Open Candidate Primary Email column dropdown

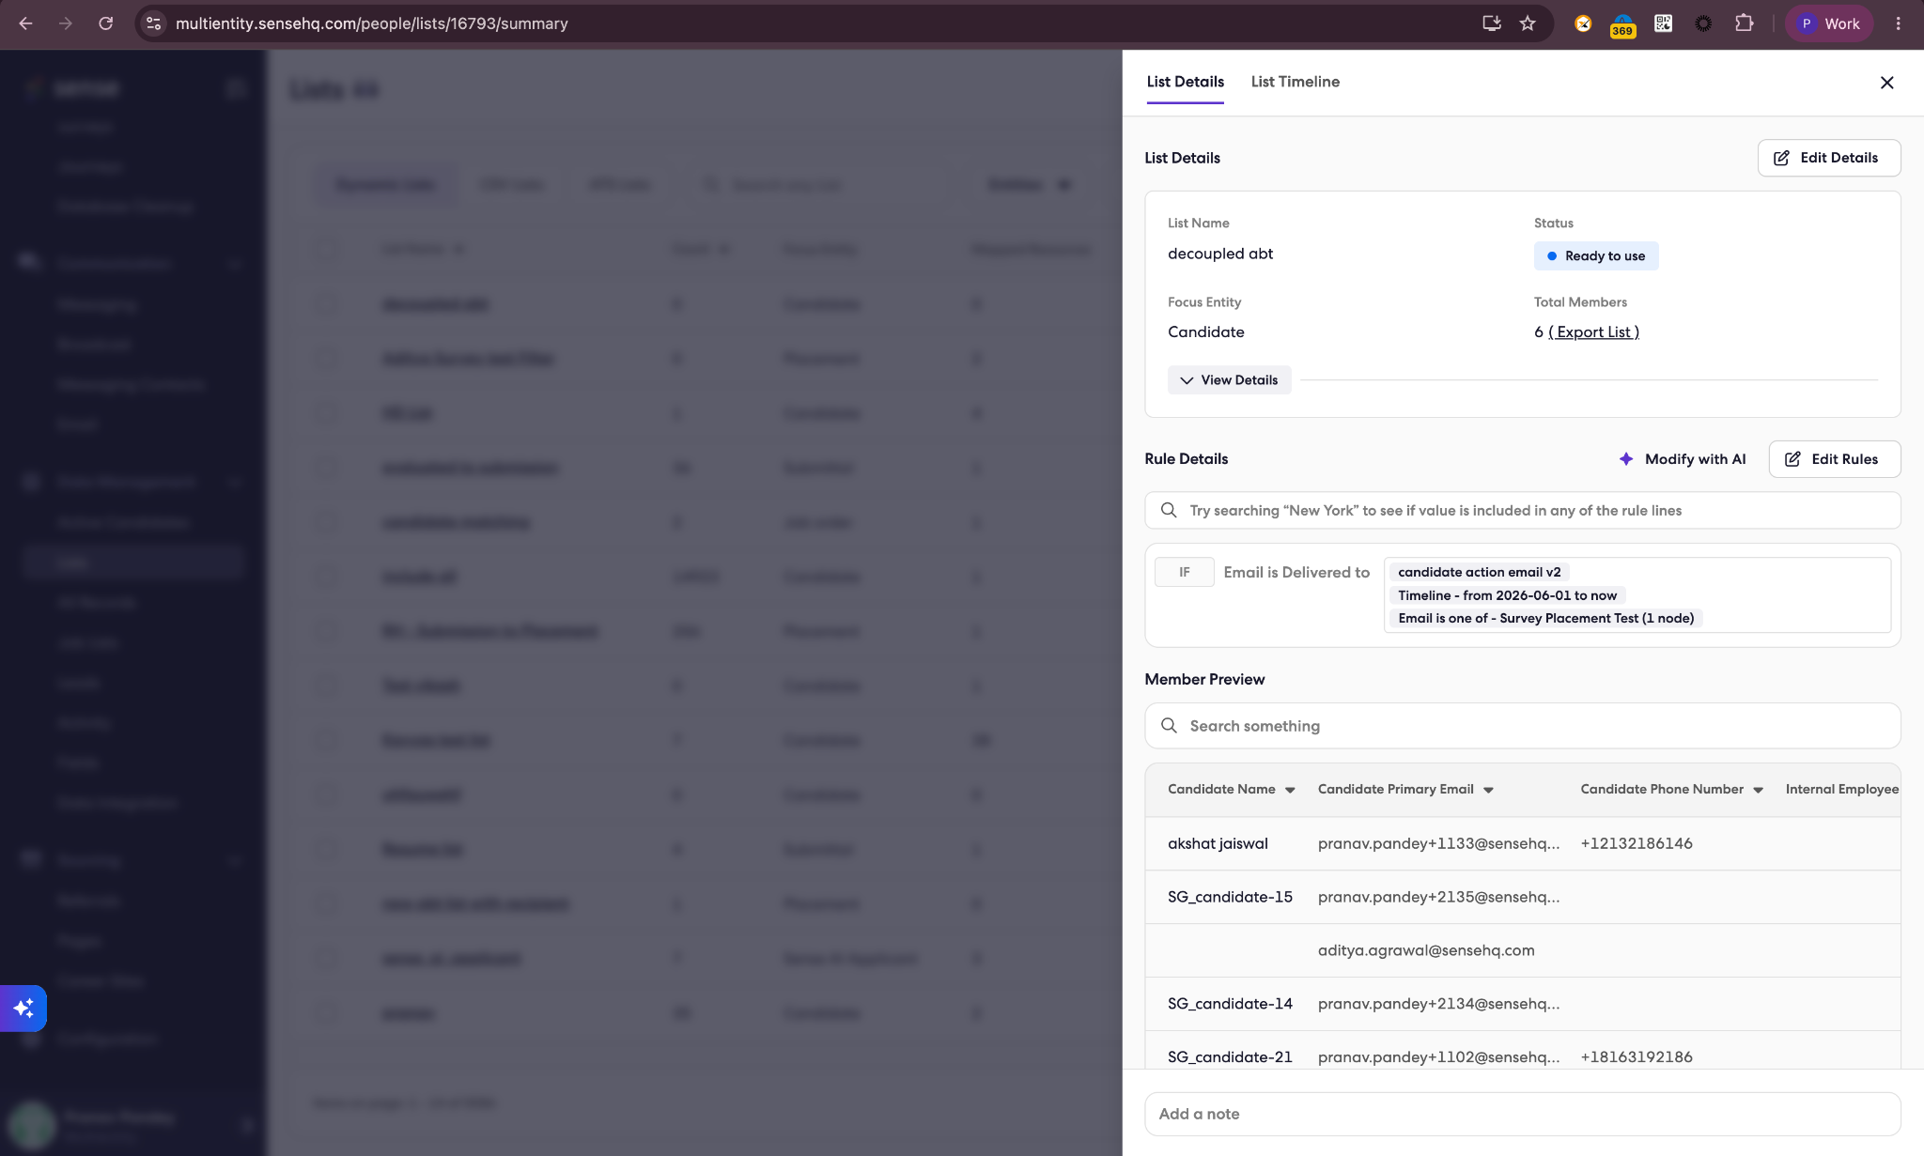[x=1488, y=790]
